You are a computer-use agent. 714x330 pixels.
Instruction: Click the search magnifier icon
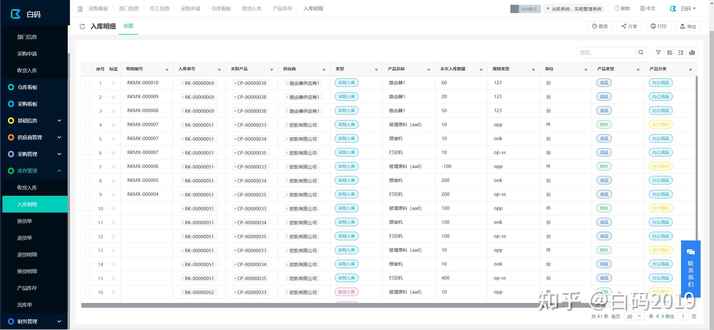[641, 52]
